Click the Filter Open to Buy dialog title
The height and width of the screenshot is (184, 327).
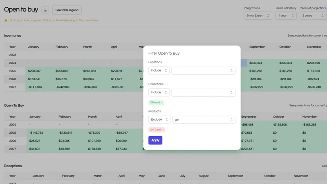(164, 54)
